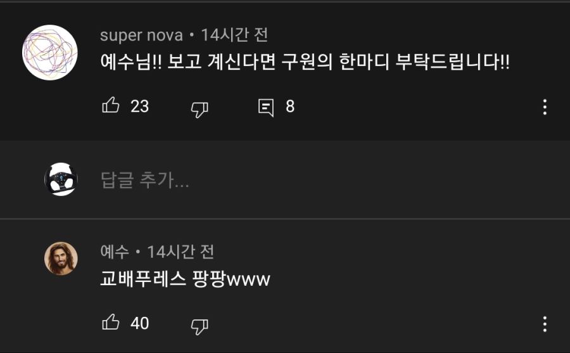The width and height of the screenshot is (570, 353).
Task: Click the 14시간 전 timestamp on 예수 reply
Action: click(x=180, y=252)
